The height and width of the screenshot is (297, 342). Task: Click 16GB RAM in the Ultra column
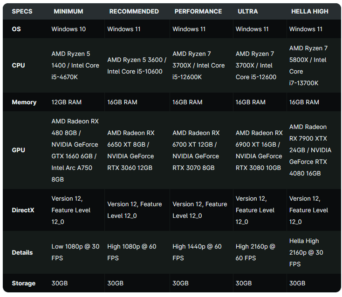coord(250,102)
